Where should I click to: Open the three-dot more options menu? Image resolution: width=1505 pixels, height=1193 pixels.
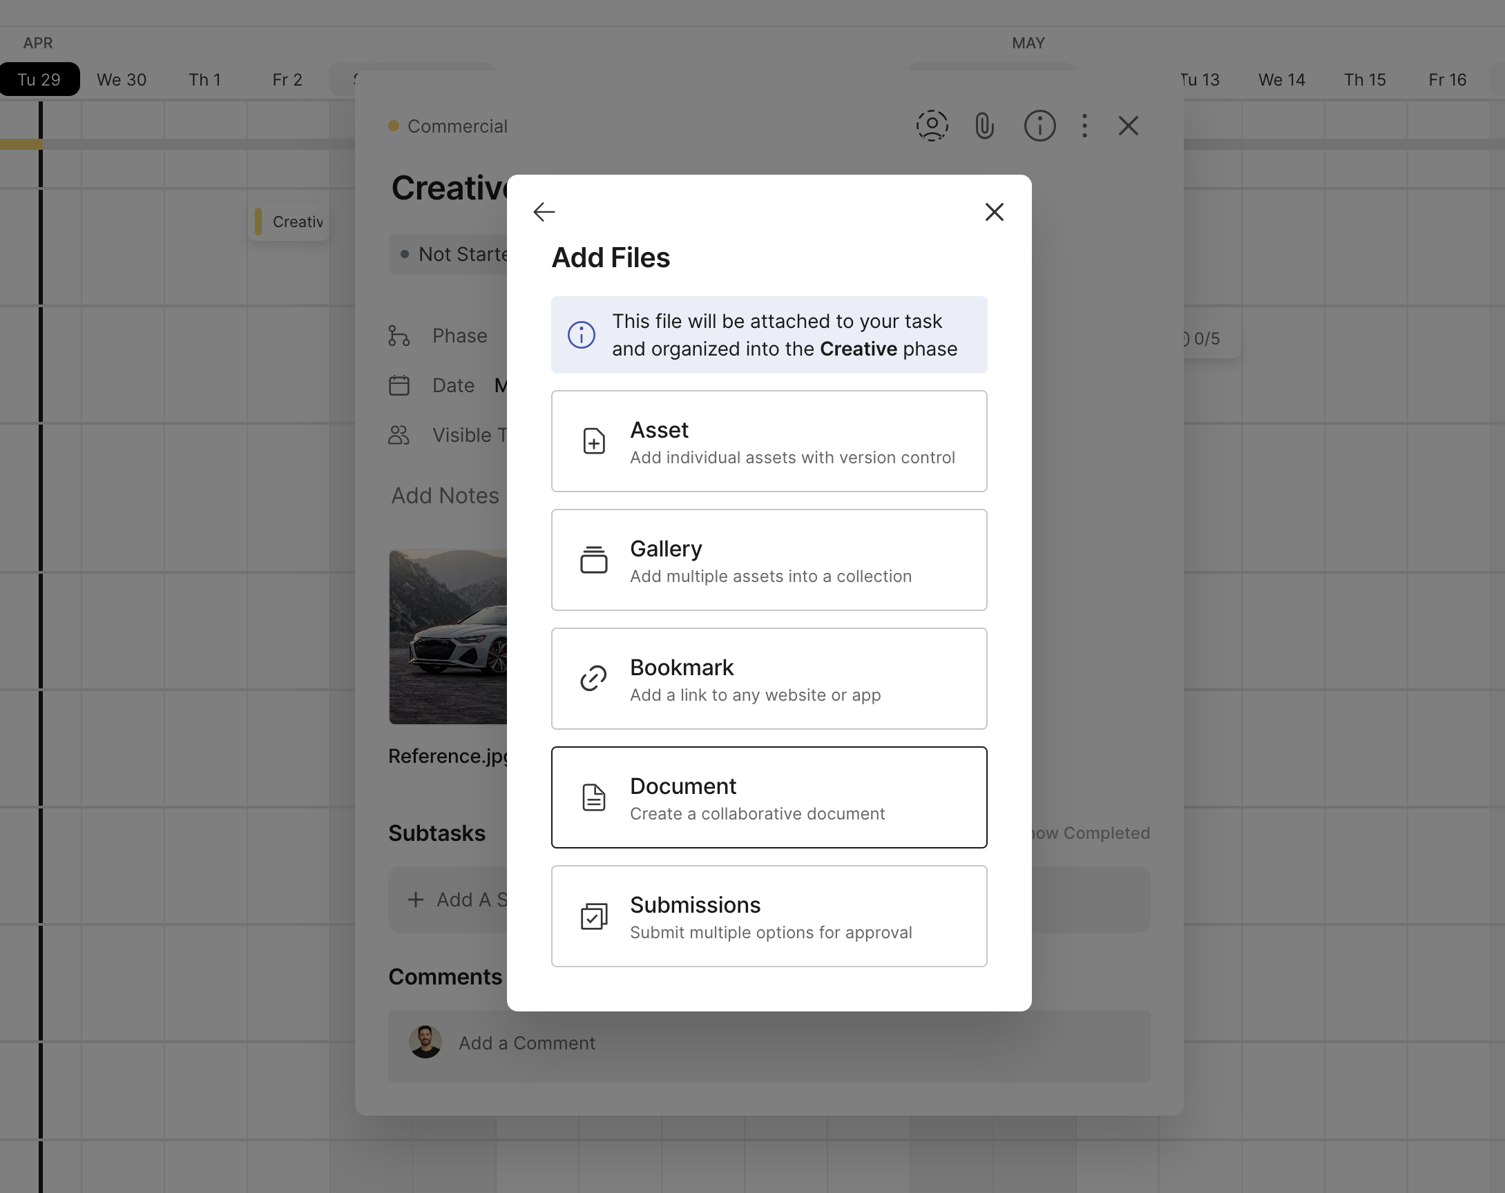(x=1084, y=126)
